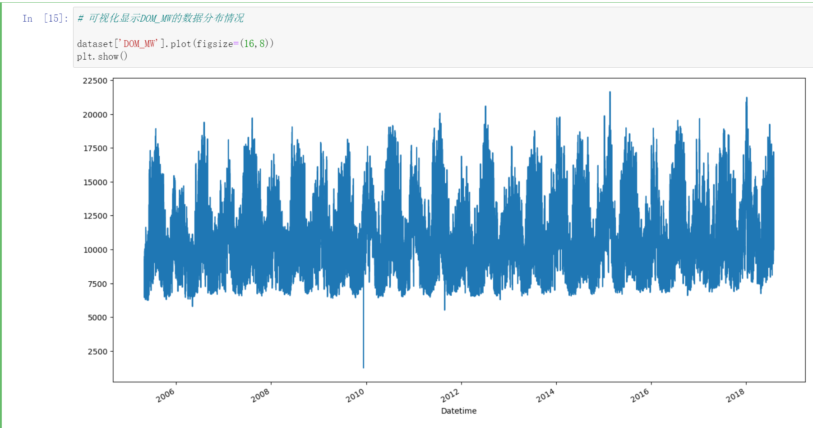Click the Datetime x-axis label

point(458,411)
